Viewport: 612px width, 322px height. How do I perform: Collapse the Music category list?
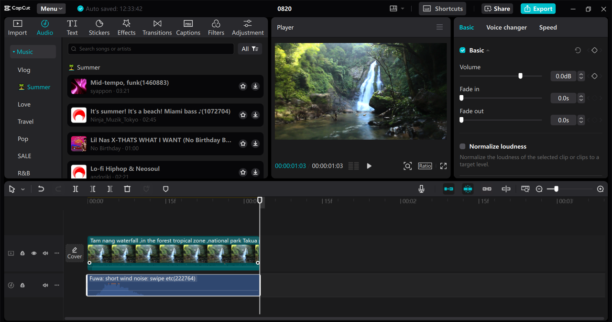(x=33, y=52)
